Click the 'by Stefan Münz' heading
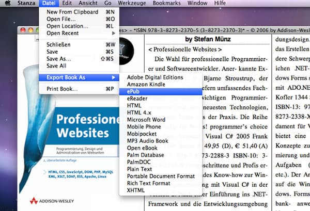 tap(208, 39)
